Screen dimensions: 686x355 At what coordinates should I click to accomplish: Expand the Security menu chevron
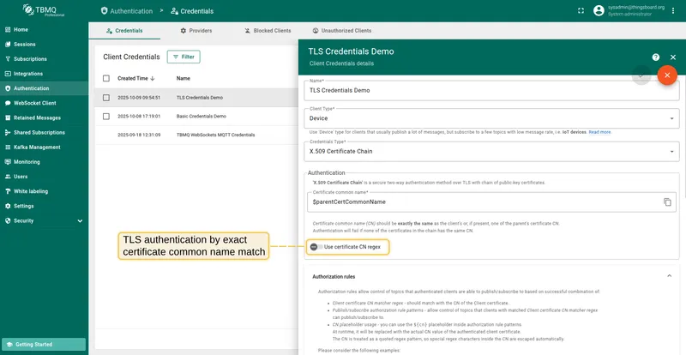point(80,221)
